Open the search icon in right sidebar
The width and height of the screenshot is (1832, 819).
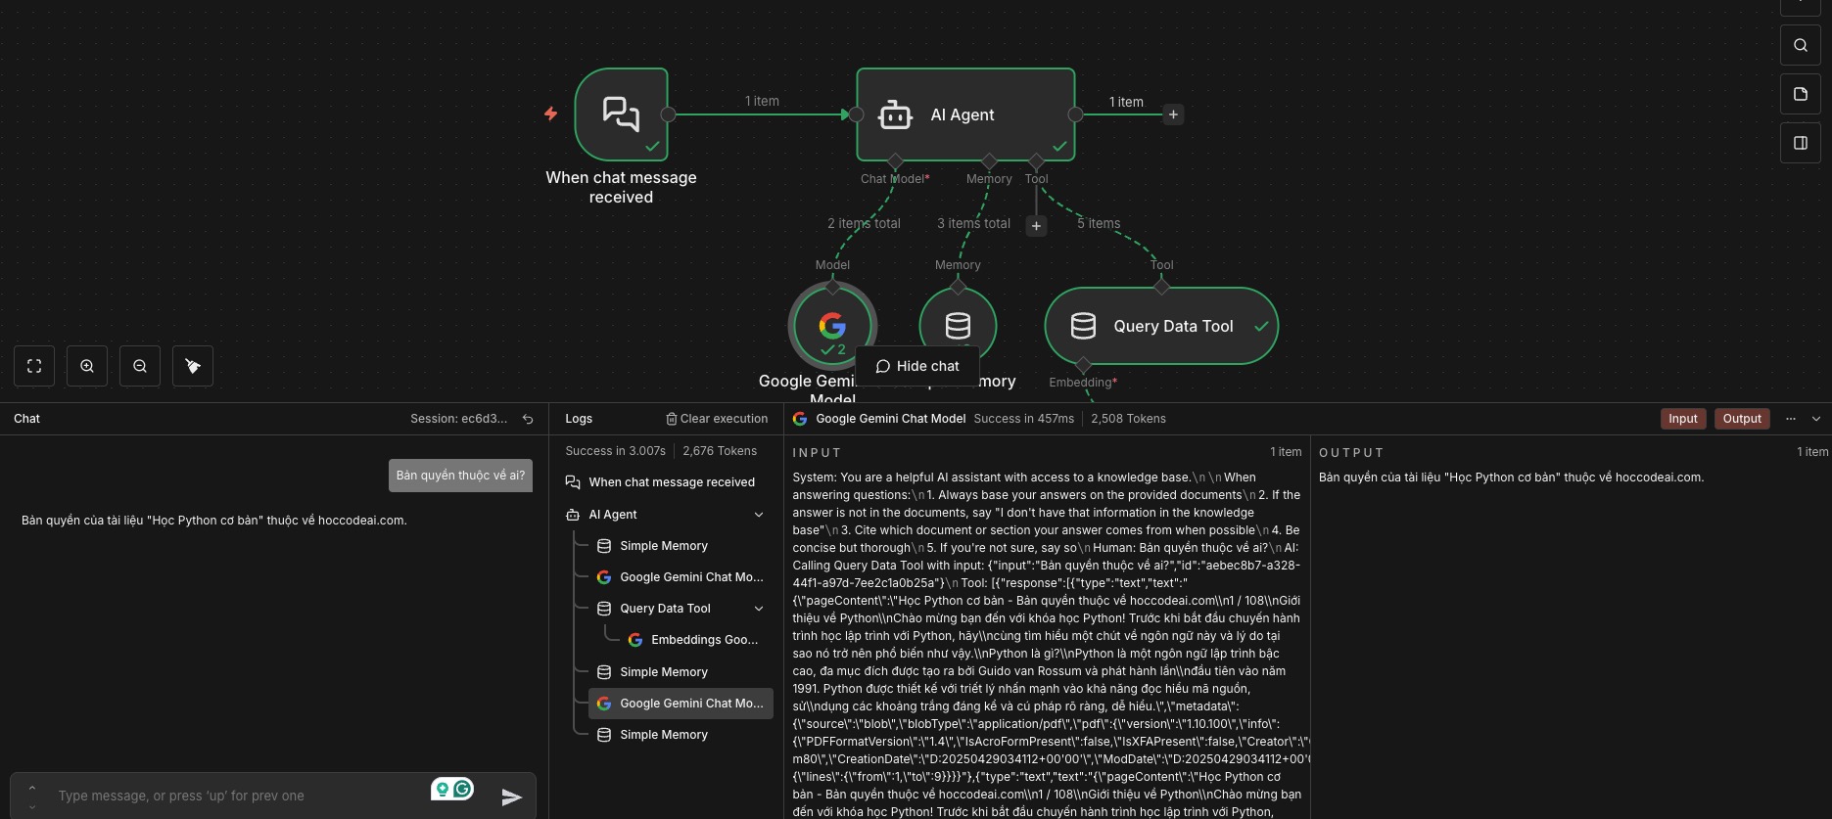[1800, 45]
